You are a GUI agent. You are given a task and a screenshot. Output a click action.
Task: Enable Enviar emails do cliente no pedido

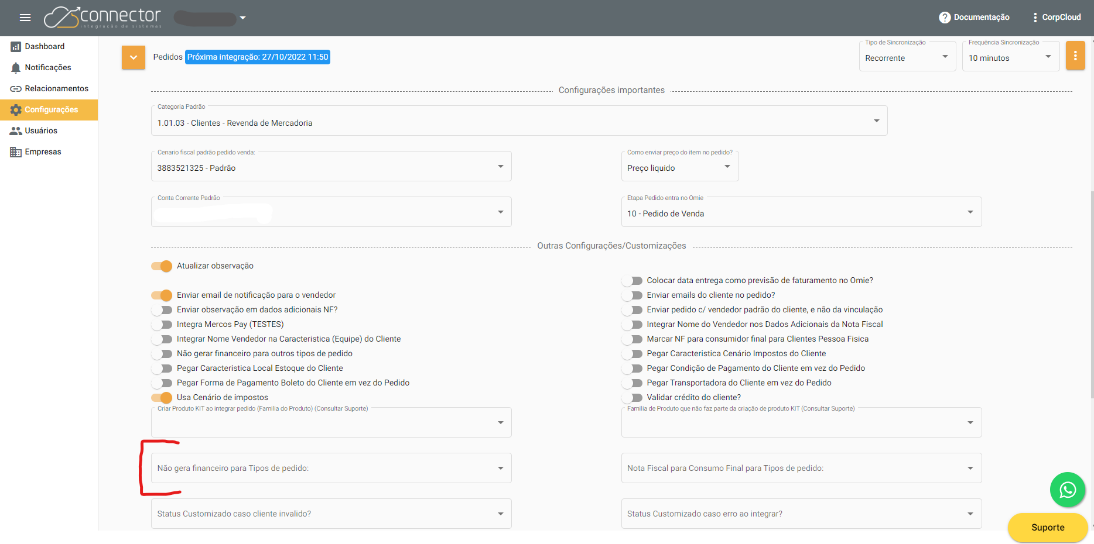tap(632, 295)
